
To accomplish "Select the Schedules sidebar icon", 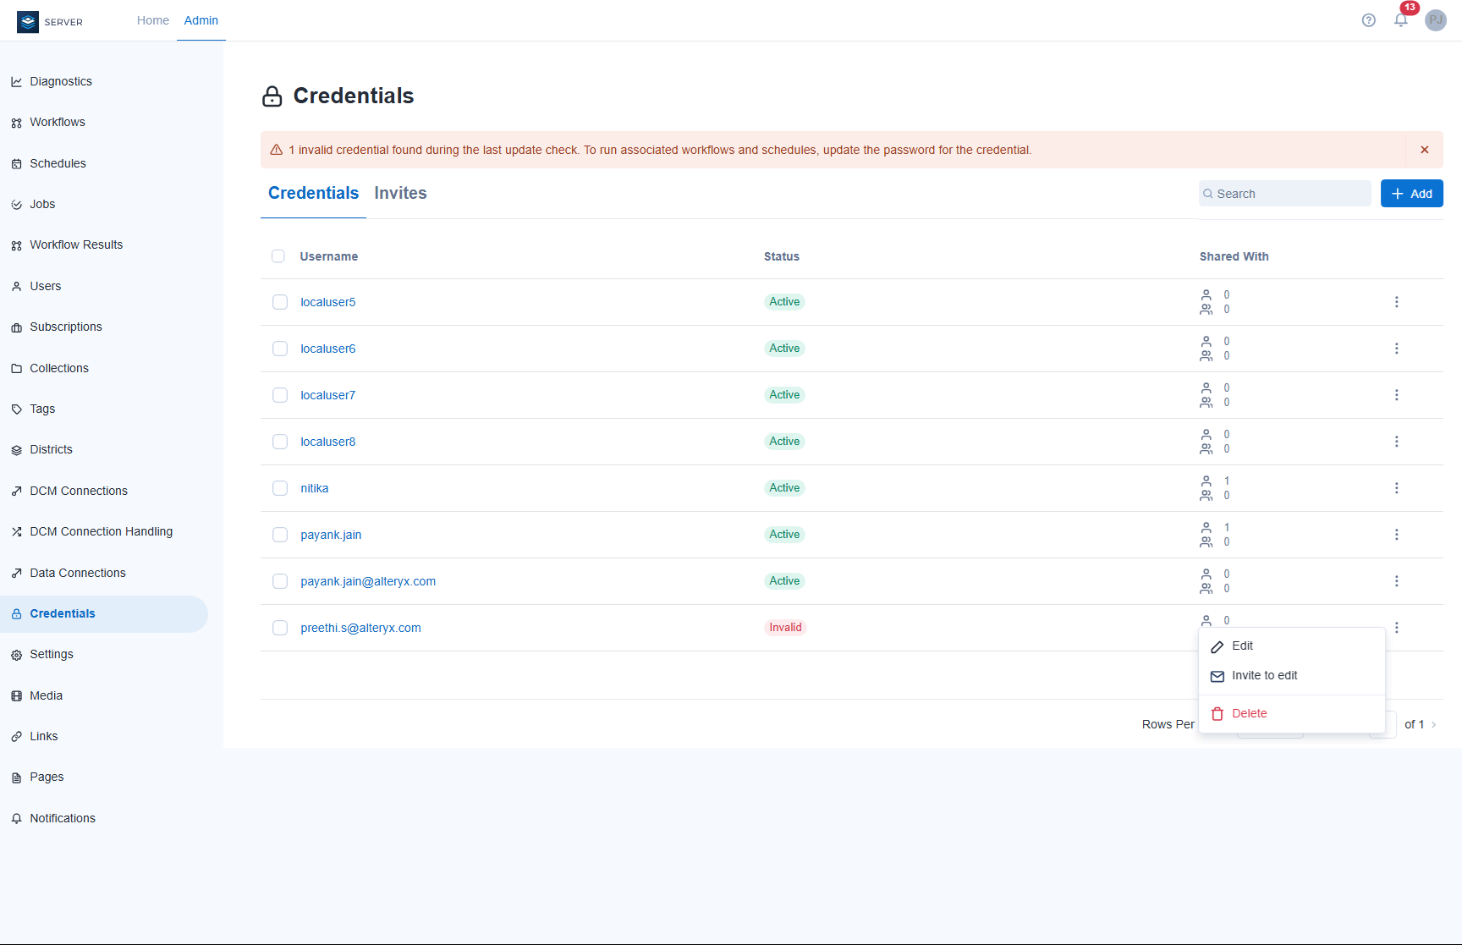I will pyautogui.click(x=17, y=163).
